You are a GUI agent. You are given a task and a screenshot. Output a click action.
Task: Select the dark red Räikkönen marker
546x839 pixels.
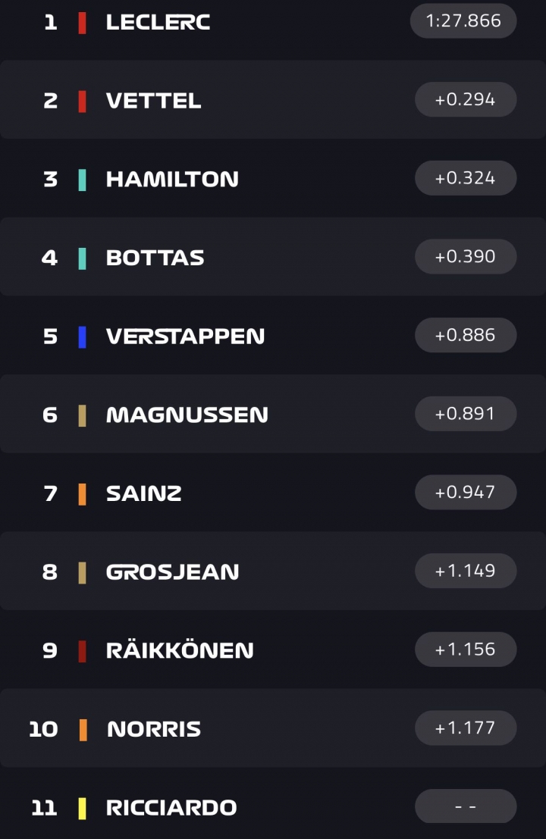point(82,650)
